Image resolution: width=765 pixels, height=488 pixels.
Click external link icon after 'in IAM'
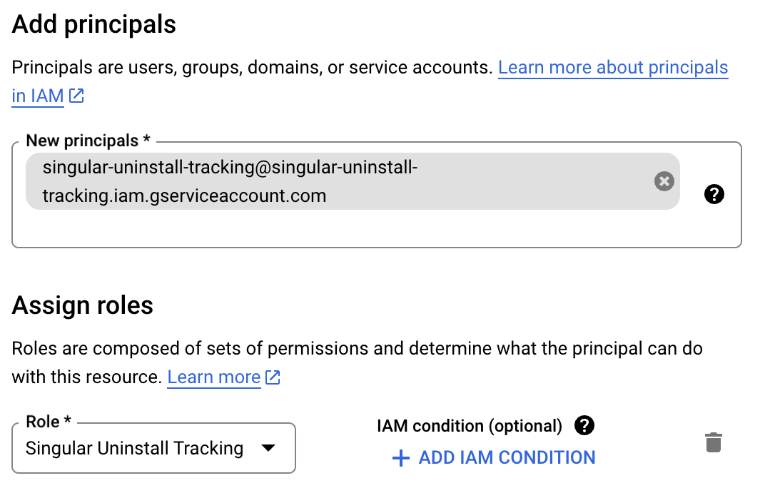76,96
